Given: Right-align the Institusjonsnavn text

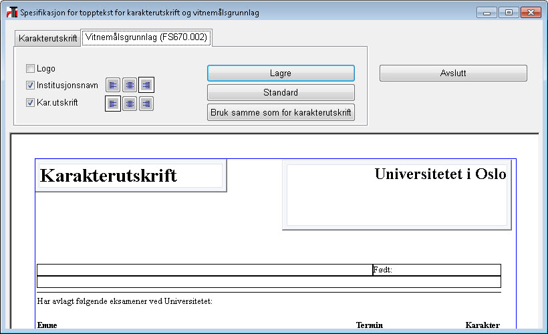Looking at the screenshot, I should coord(146,85).
